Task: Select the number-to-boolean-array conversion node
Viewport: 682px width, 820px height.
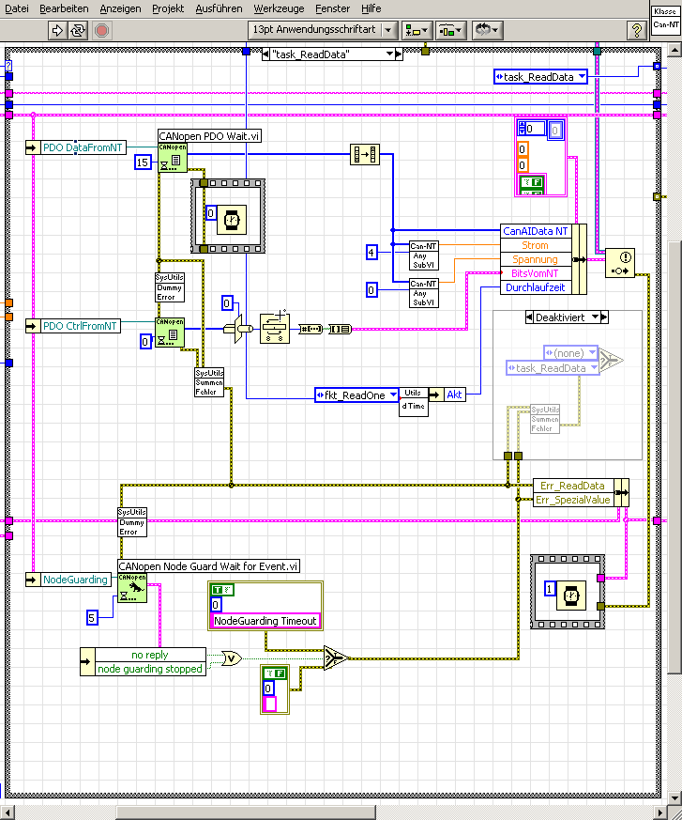Action: click(311, 329)
